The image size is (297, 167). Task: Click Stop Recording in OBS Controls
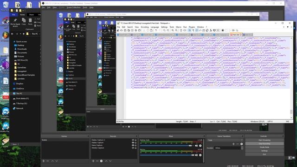pos(265,144)
